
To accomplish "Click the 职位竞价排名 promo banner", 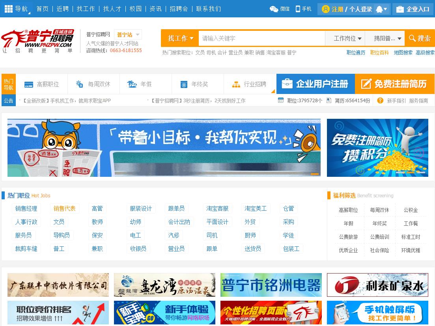I will tap(58, 313).
